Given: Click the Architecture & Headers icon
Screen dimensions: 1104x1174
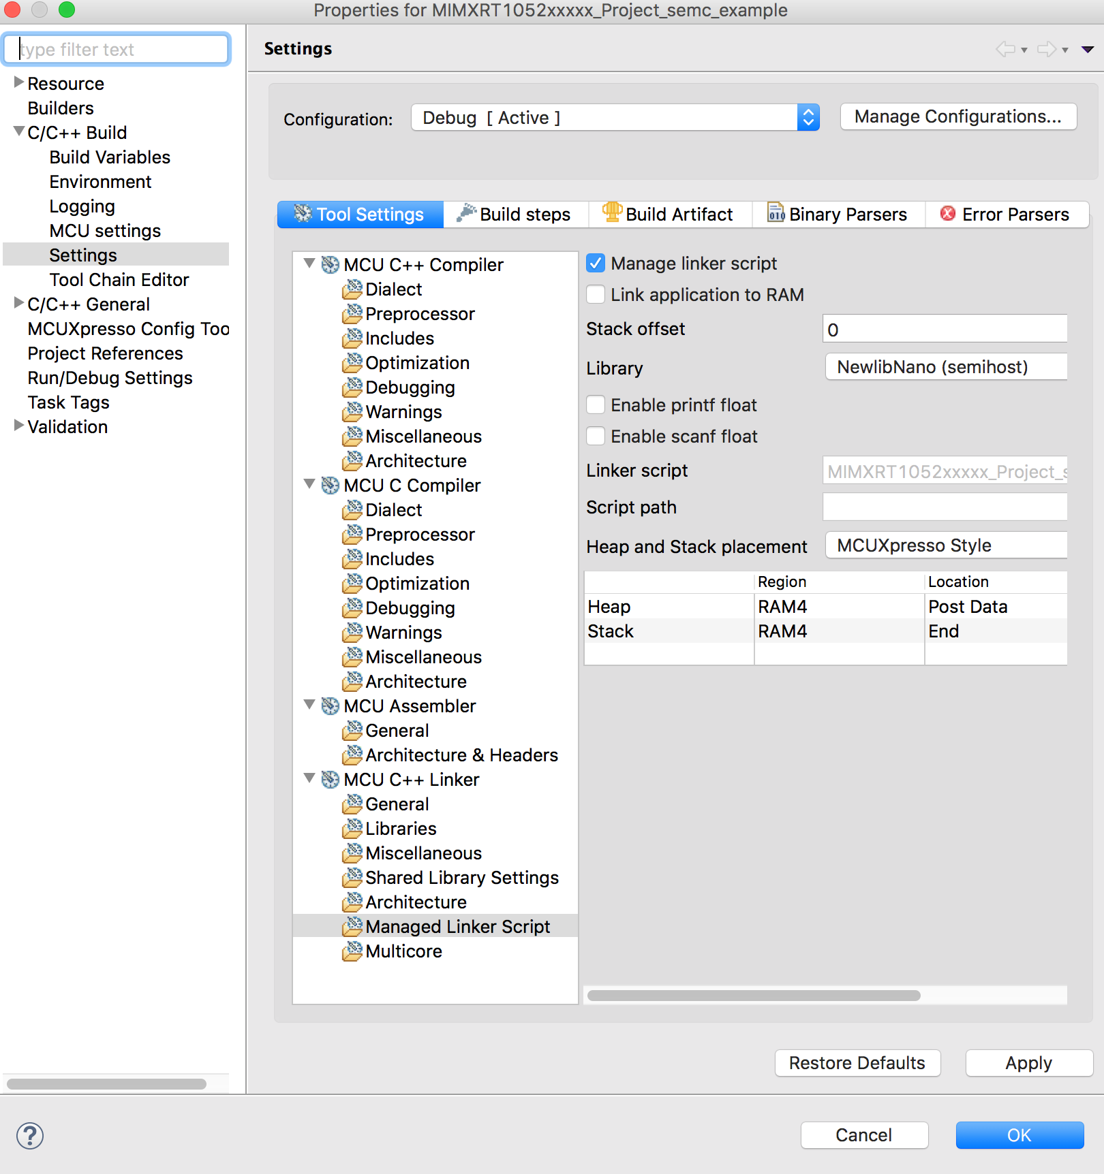Looking at the screenshot, I should tap(352, 755).
